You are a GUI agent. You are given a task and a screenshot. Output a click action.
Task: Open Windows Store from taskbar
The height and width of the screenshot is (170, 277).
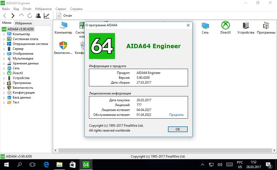coord(72,165)
